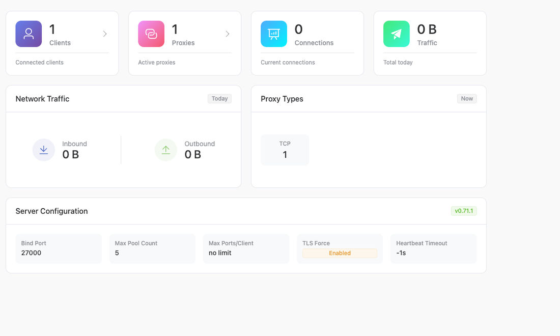Click the Proxy Types heading

pos(282,99)
